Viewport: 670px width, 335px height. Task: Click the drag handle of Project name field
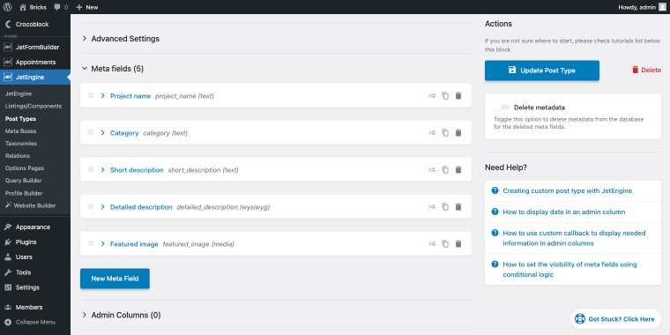[x=91, y=95]
